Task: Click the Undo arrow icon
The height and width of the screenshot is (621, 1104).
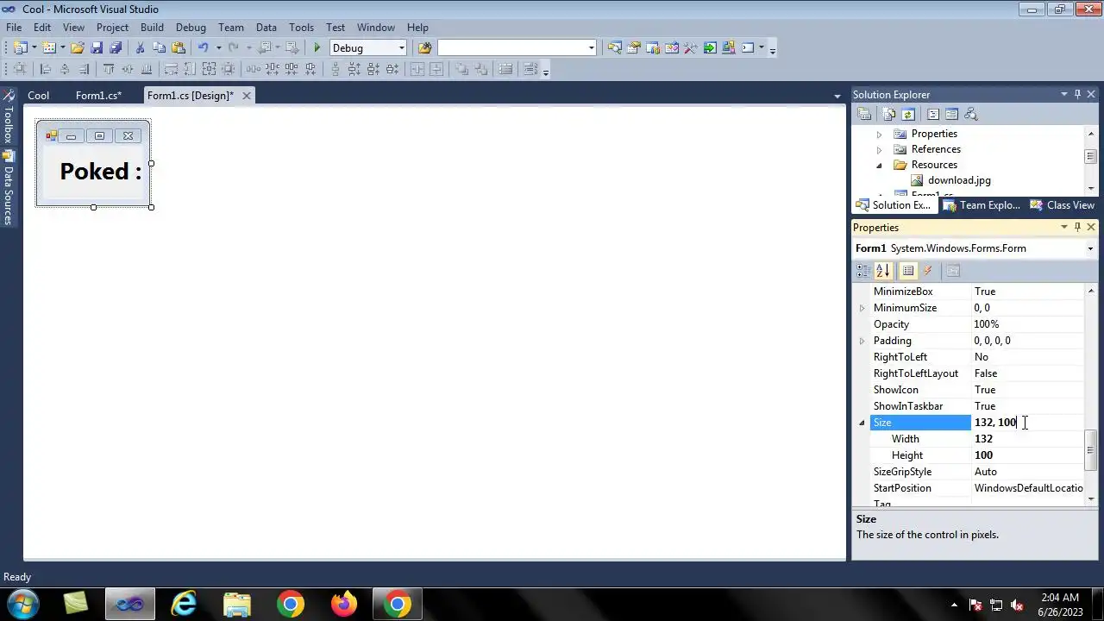Action: tap(203, 48)
